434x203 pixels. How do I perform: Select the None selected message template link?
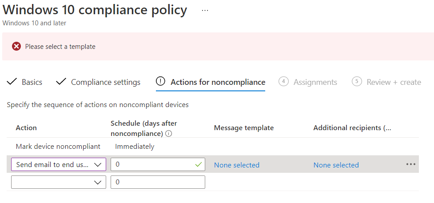[x=237, y=165]
